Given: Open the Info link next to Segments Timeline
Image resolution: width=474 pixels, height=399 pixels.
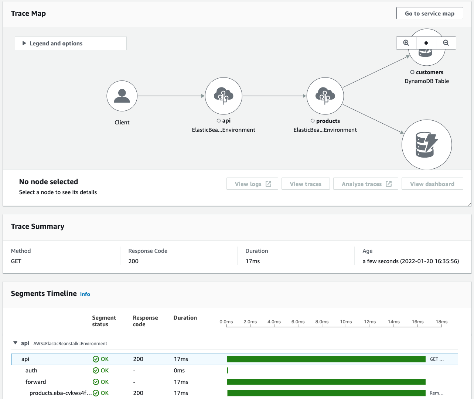Looking at the screenshot, I should tap(85, 294).
